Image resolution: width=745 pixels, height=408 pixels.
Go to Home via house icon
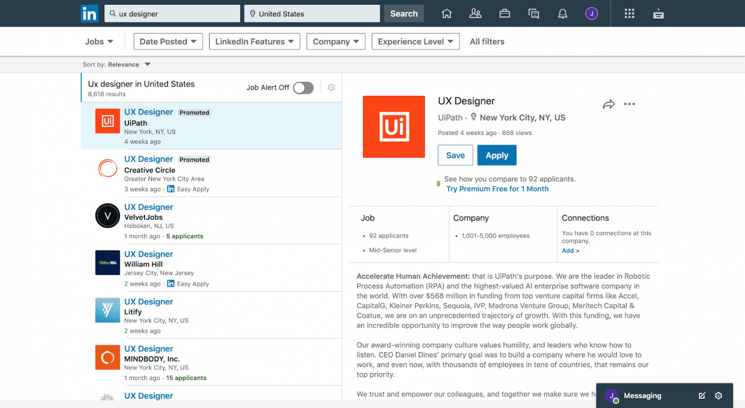pos(446,13)
